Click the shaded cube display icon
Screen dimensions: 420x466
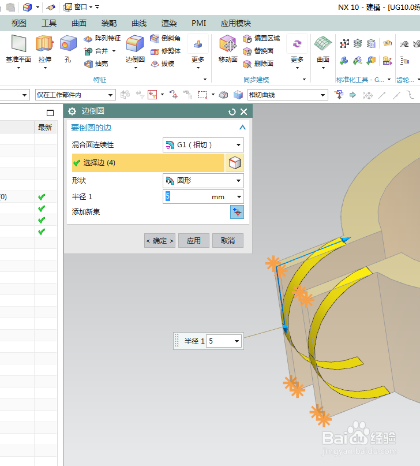[x=238, y=95]
